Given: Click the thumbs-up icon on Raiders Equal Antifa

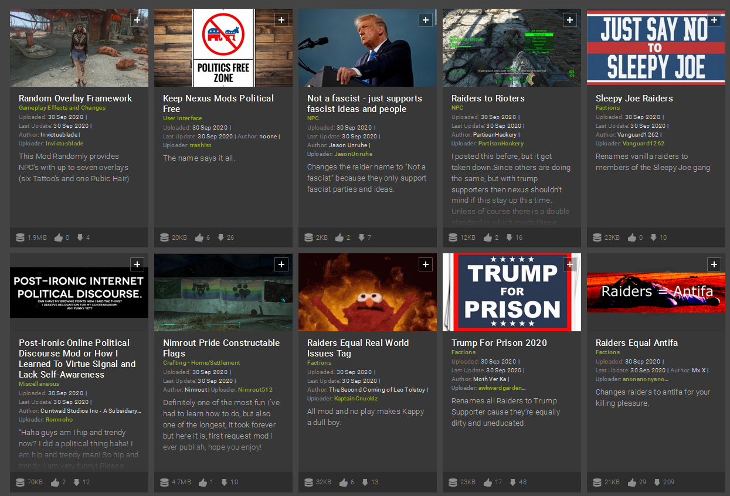Looking at the screenshot, I should tap(632, 482).
